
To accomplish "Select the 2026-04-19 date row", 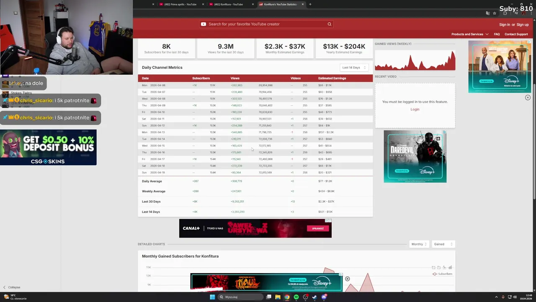I will point(255,172).
